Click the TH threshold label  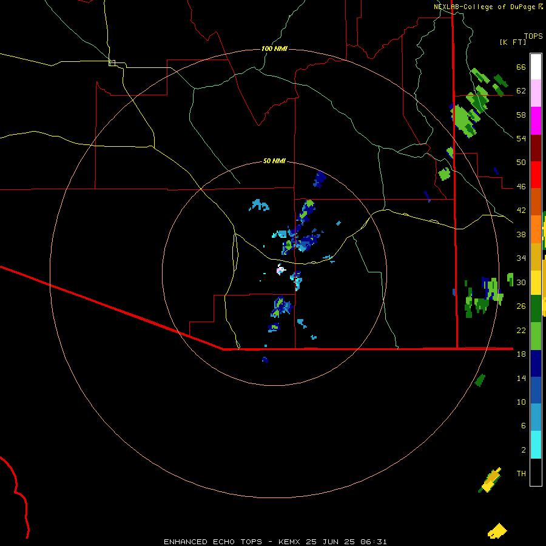click(x=521, y=474)
